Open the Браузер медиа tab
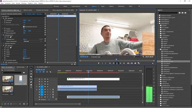The image size is (192, 108). [21, 67]
